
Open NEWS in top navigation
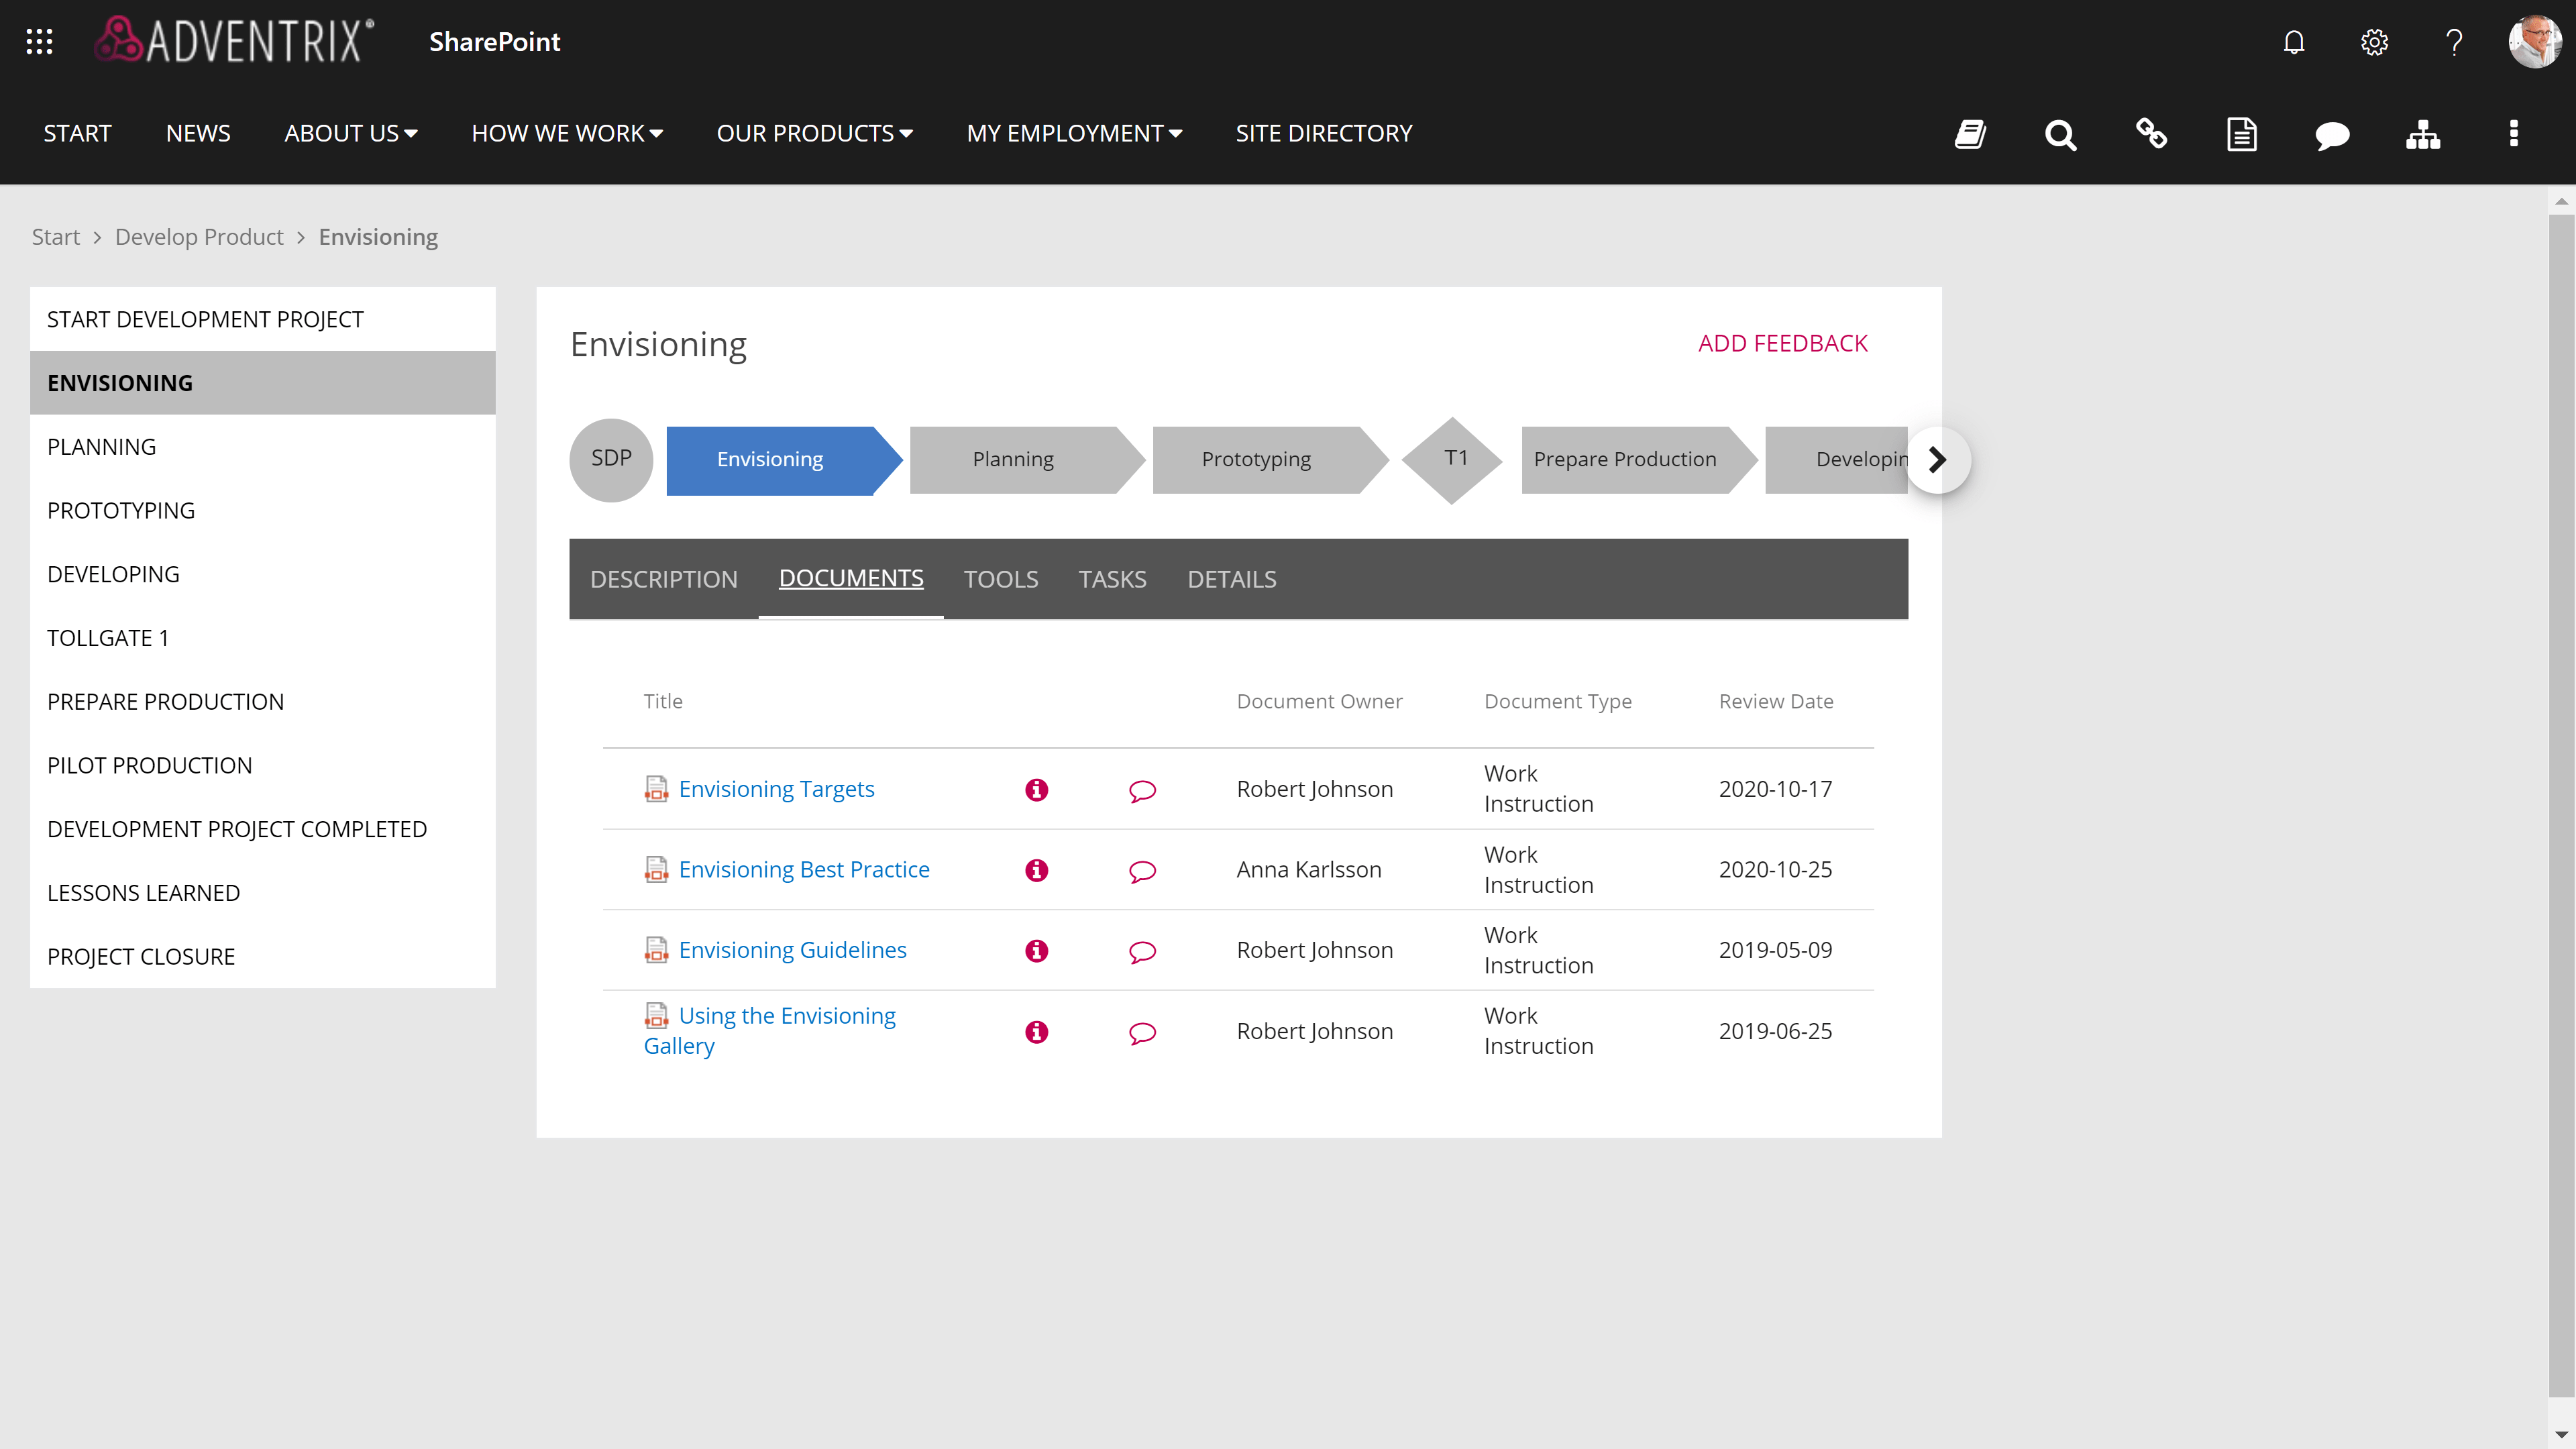pos(198,133)
